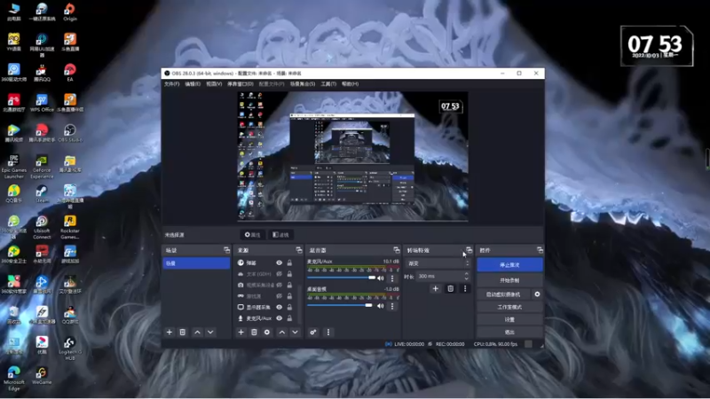
Task: Open the transition type dropdown showing 渐变
Action: [x=438, y=263]
